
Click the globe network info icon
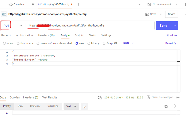100,97
